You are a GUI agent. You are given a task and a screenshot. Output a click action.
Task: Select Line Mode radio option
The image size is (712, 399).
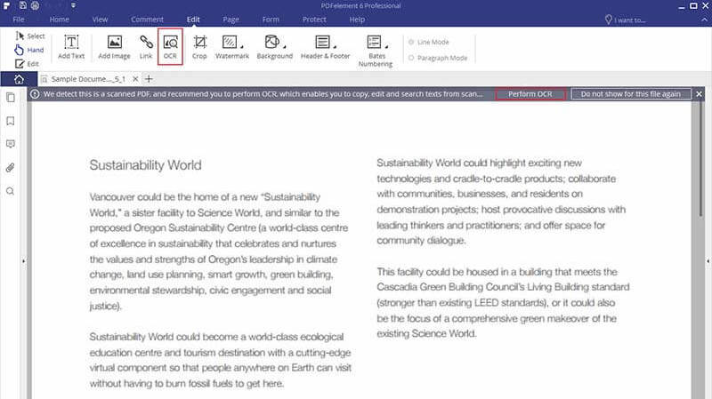(x=428, y=42)
